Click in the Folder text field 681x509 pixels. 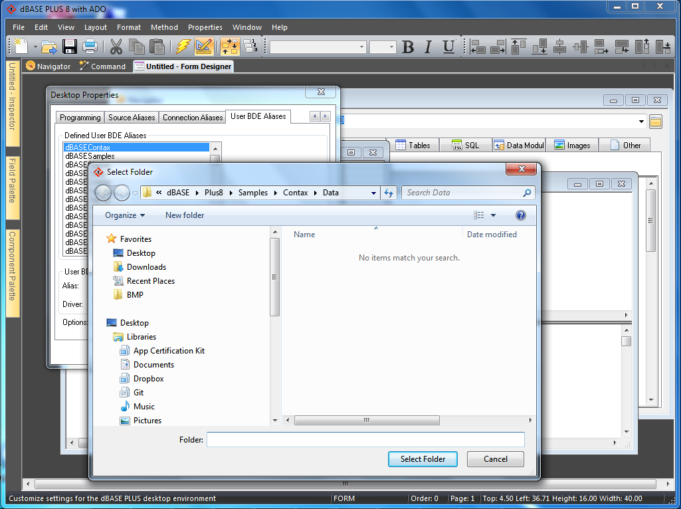pyautogui.click(x=365, y=439)
